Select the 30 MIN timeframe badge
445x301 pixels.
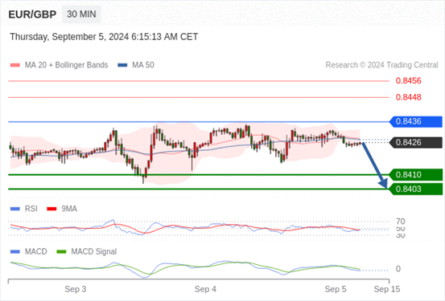click(81, 14)
